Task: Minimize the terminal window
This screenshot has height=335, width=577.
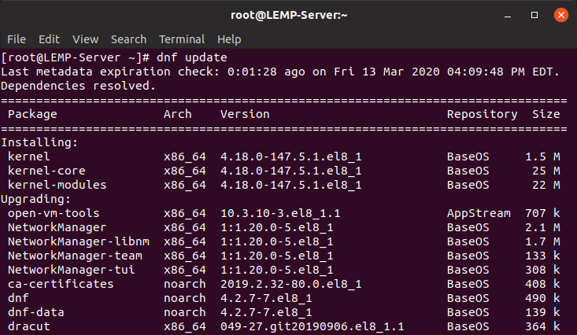Action: 508,16
